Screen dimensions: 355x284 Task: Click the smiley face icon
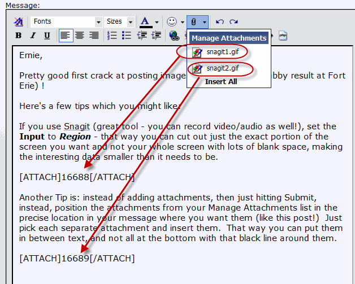click(x=172, y=21)
